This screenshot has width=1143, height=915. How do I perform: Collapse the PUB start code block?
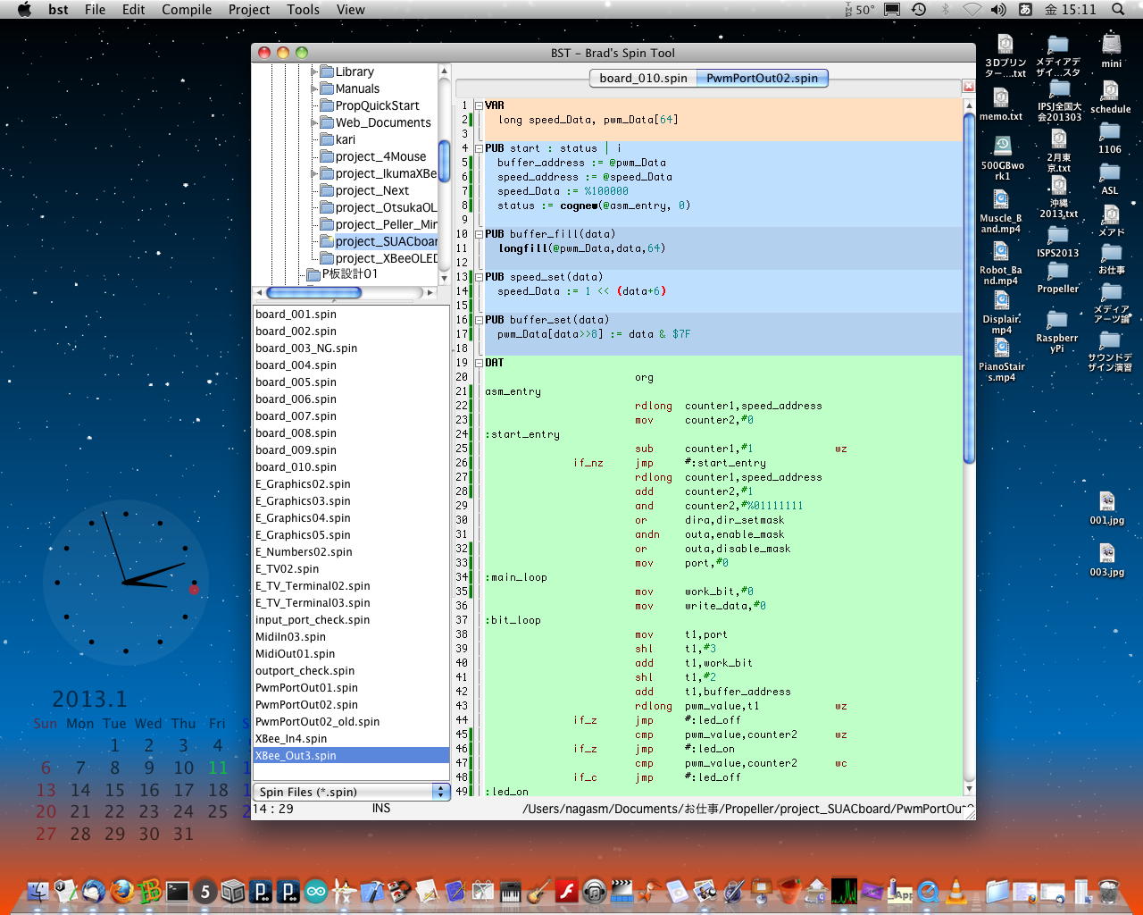(478, 148)
